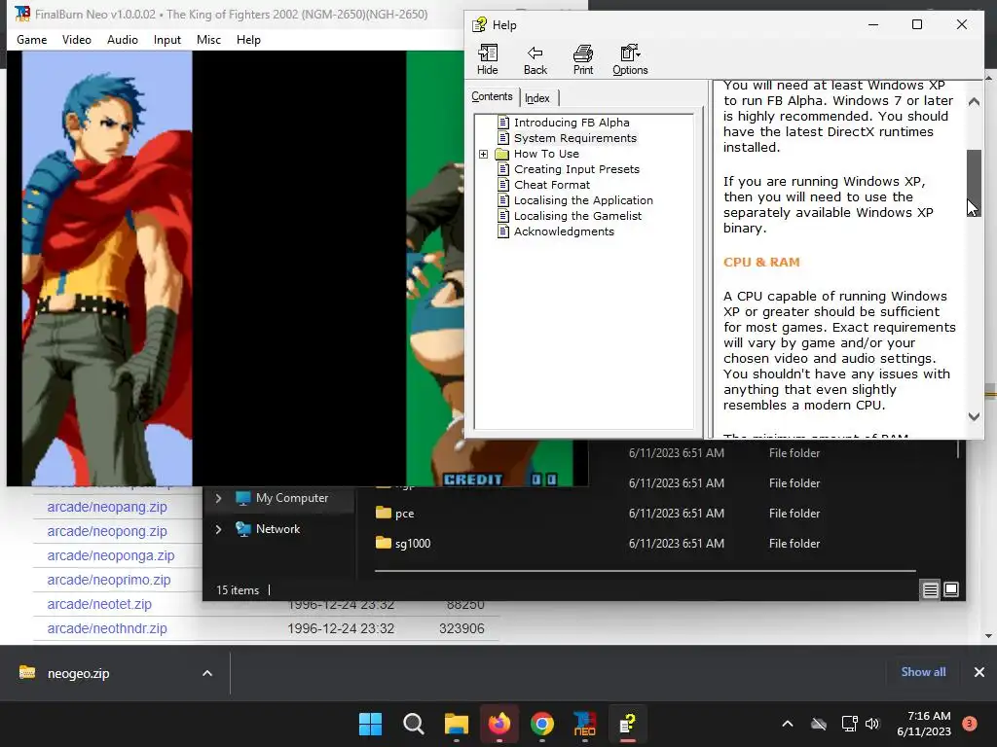Switch Explorer to details view
Viewport: 997px width, 747px height.
(930, 590)
